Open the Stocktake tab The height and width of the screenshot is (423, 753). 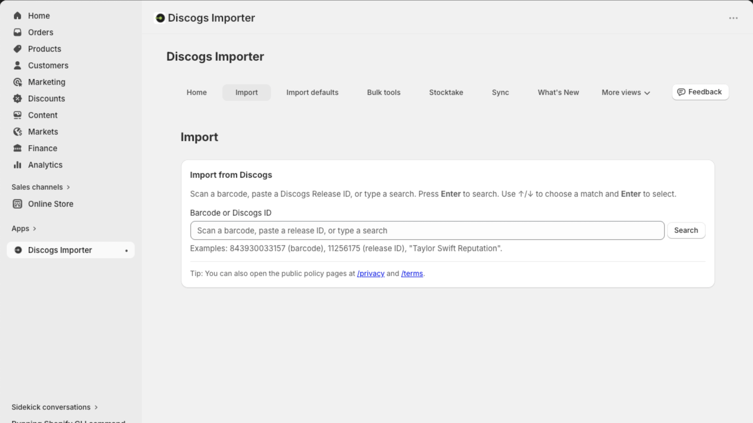(x=446, y=93)
